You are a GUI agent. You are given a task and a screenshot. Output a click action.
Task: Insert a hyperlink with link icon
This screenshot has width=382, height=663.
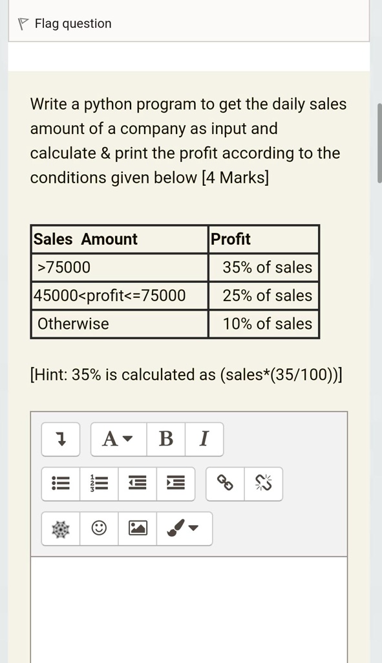(x=225, y=484)
